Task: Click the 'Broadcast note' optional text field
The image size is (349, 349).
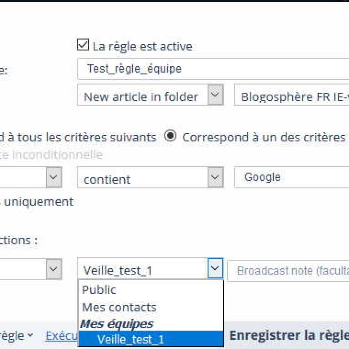Action: [x=288, y=271]
